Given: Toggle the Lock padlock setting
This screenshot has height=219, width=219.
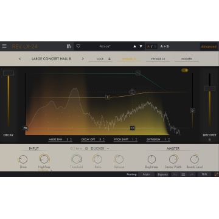Looking at the screenshot, I should pyautogui.click(x=109, y=59).
